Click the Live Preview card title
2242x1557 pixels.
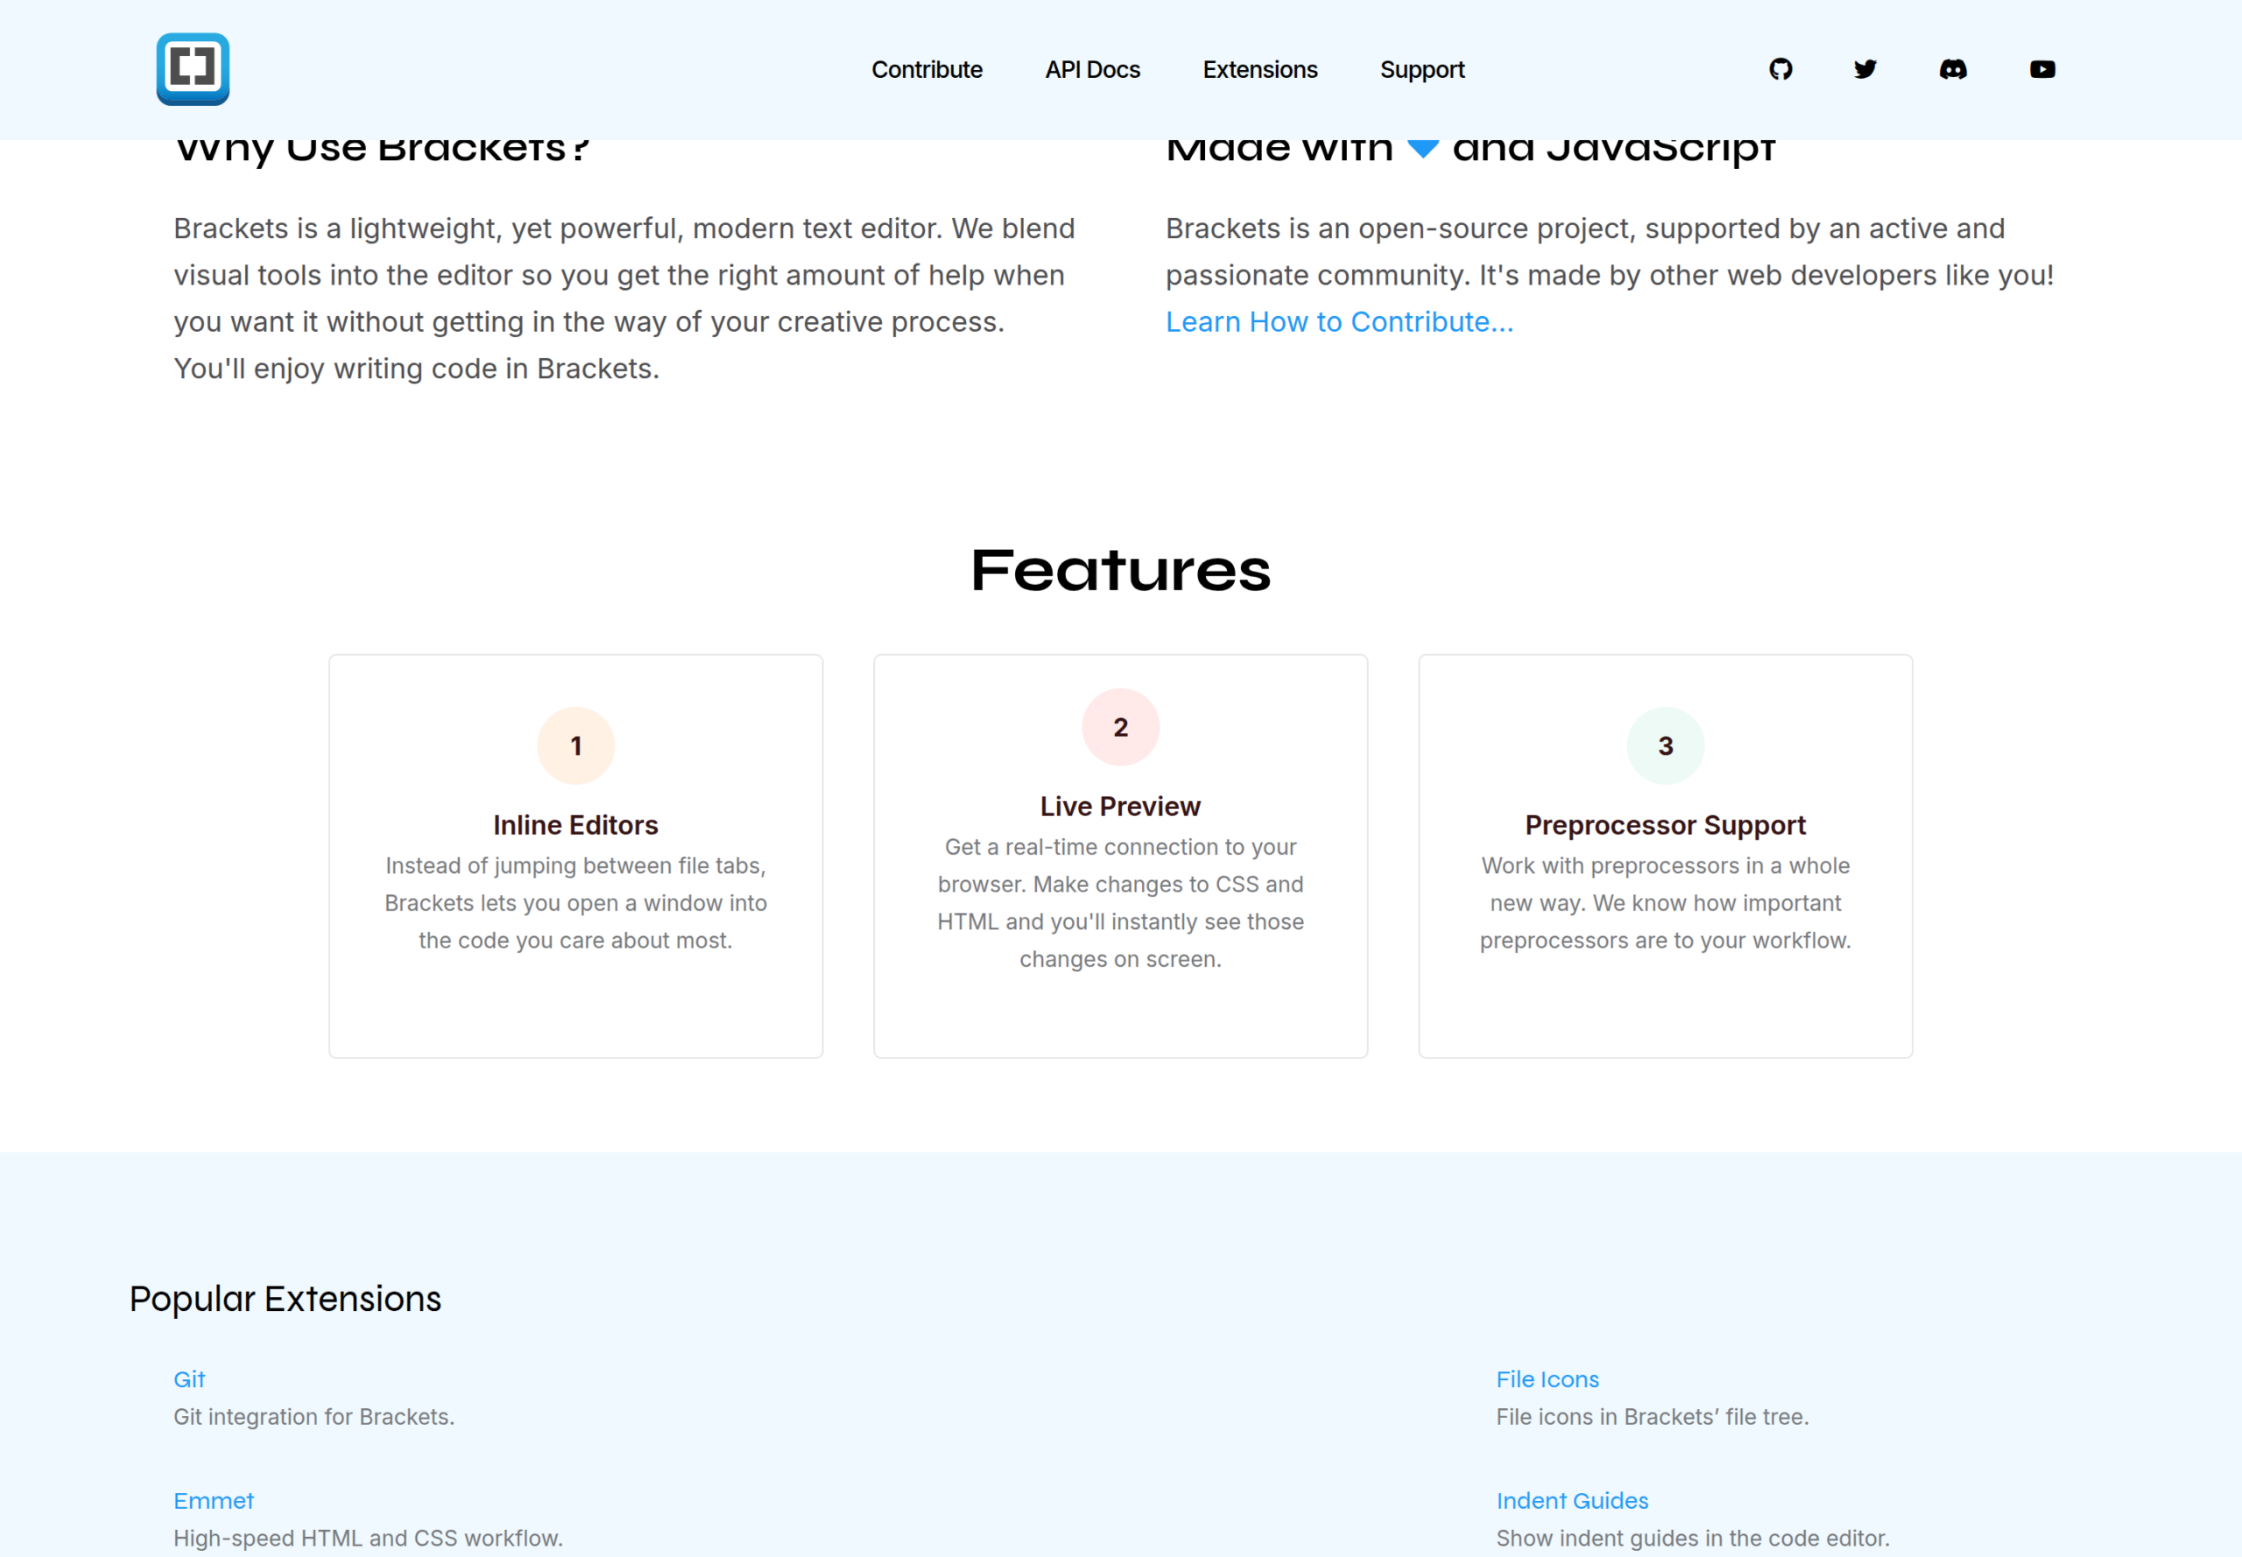1120,807
